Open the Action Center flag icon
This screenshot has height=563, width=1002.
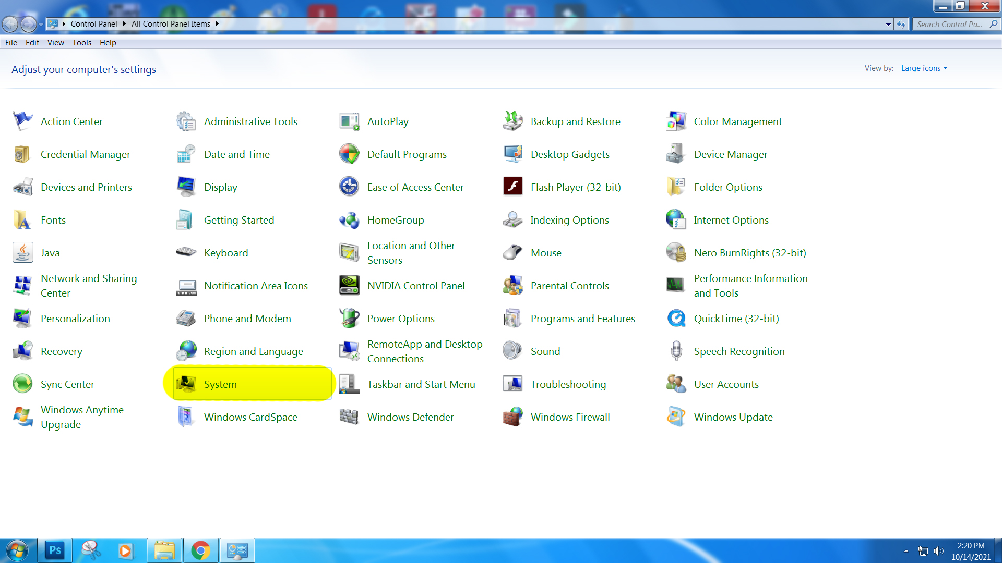[x=22, y=121]
